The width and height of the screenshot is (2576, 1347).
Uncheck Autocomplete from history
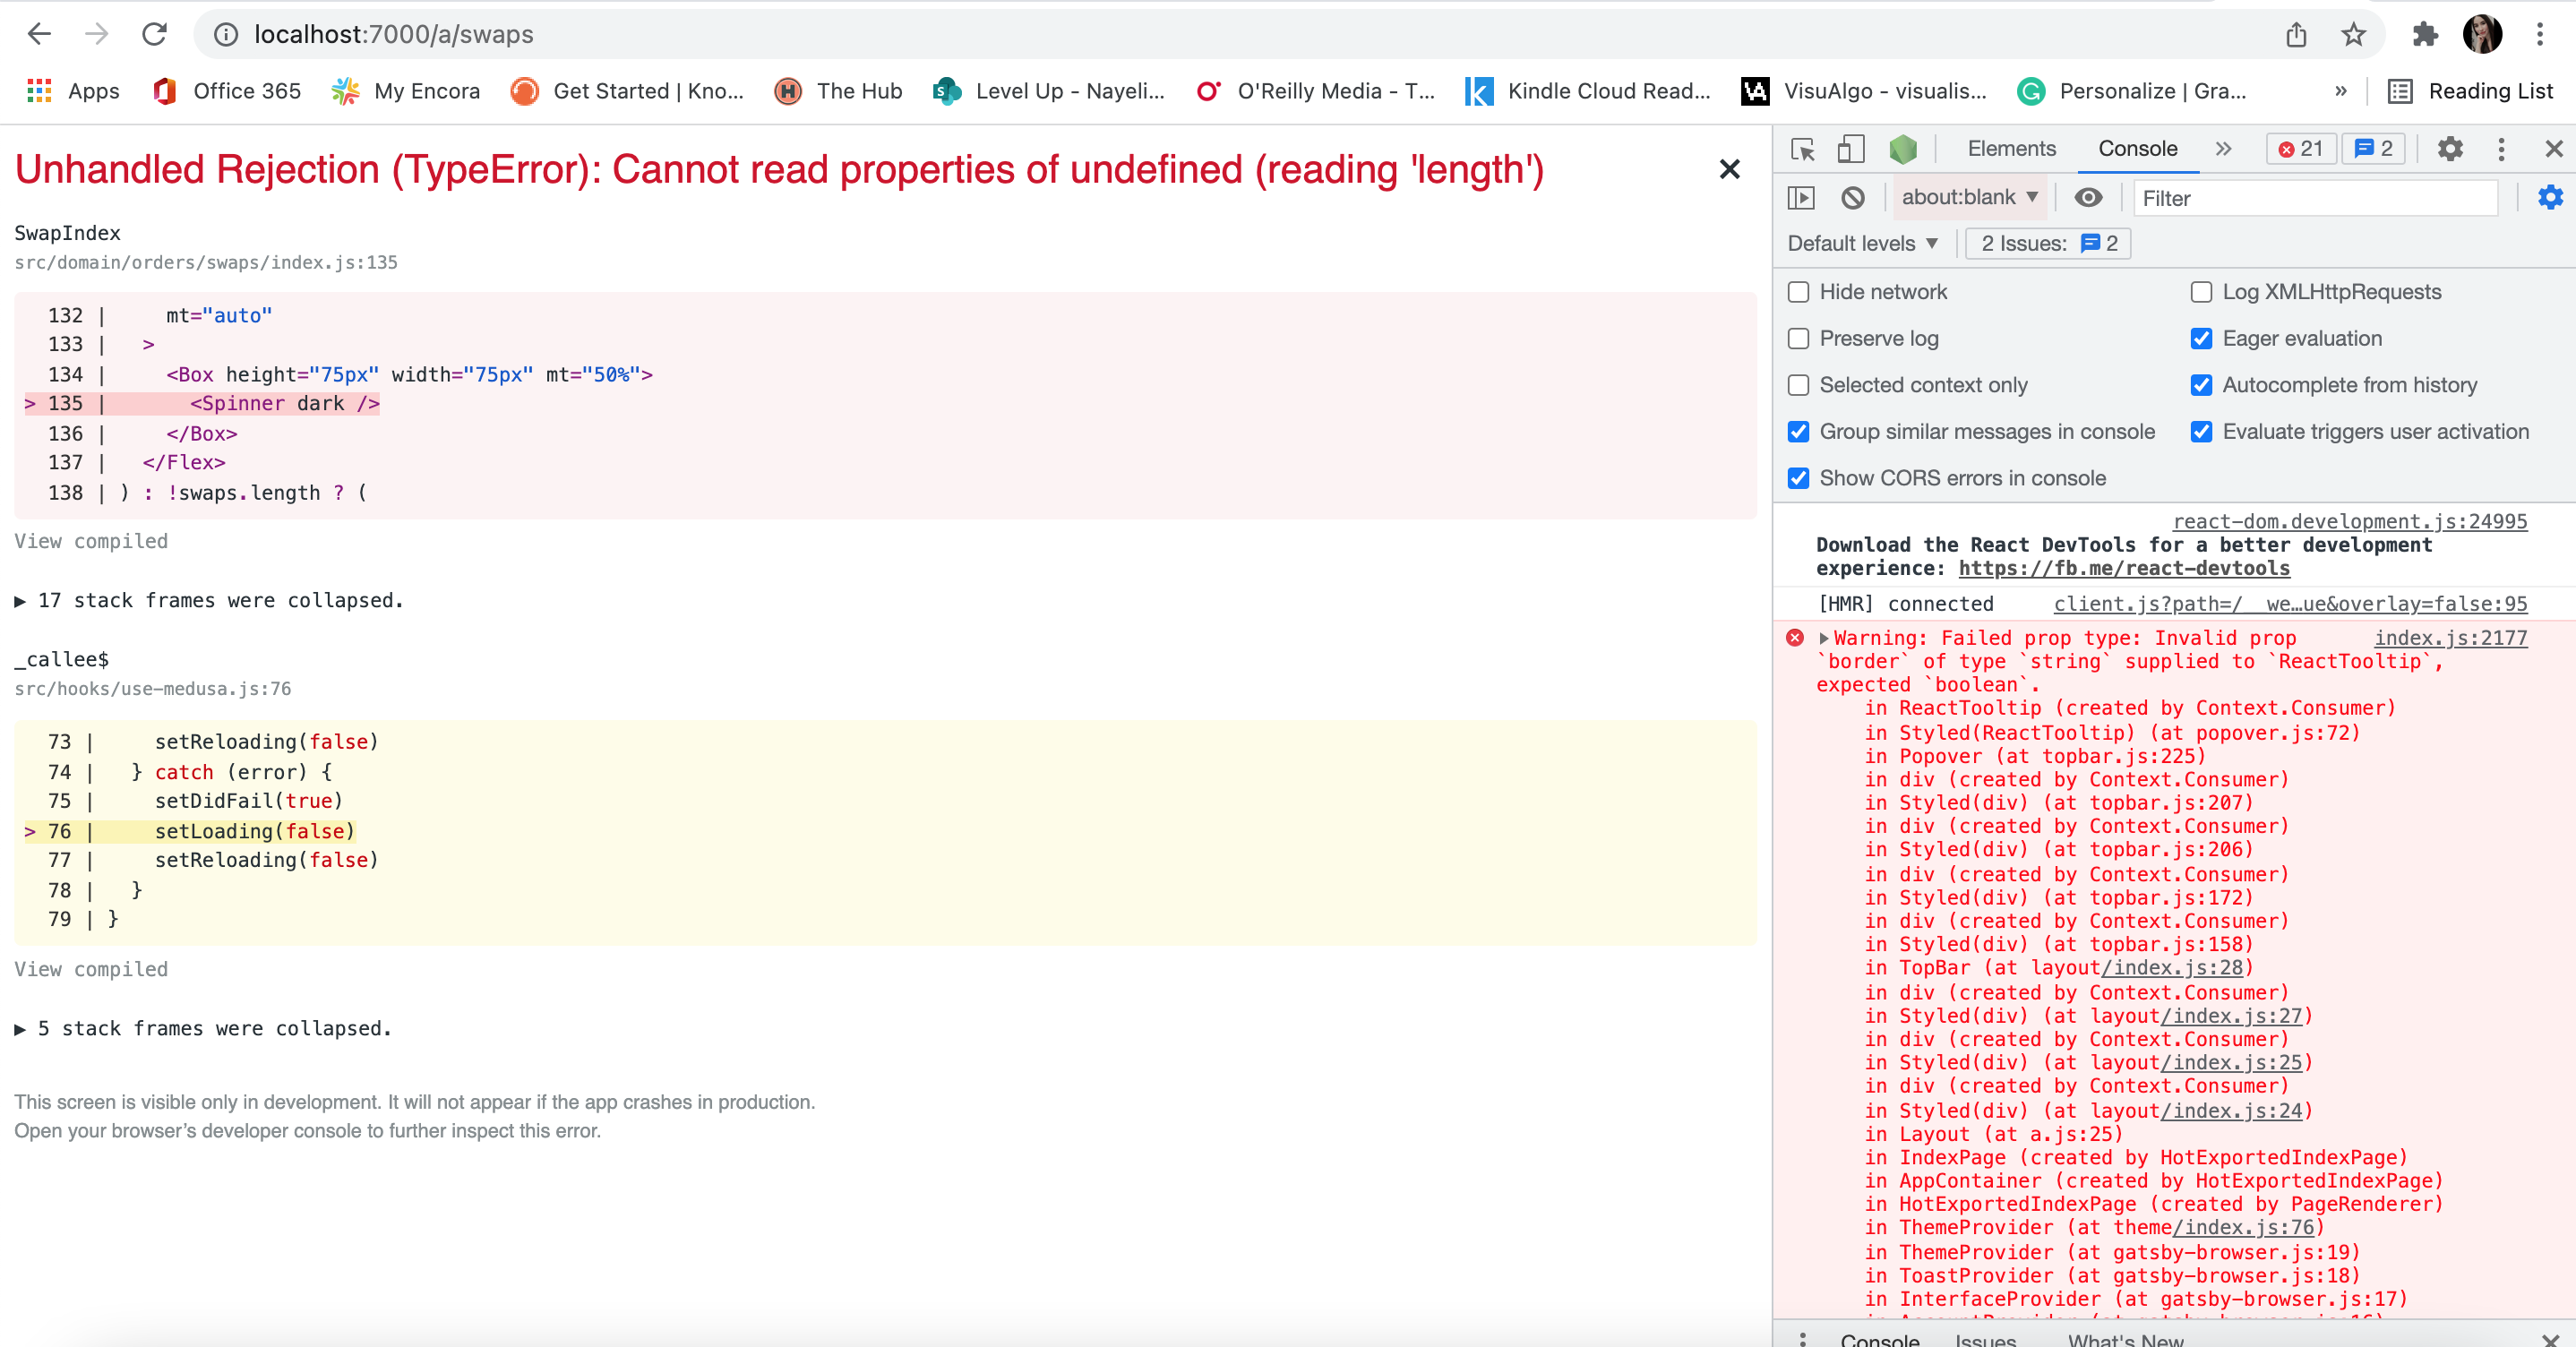click(x=2201, y=385)
